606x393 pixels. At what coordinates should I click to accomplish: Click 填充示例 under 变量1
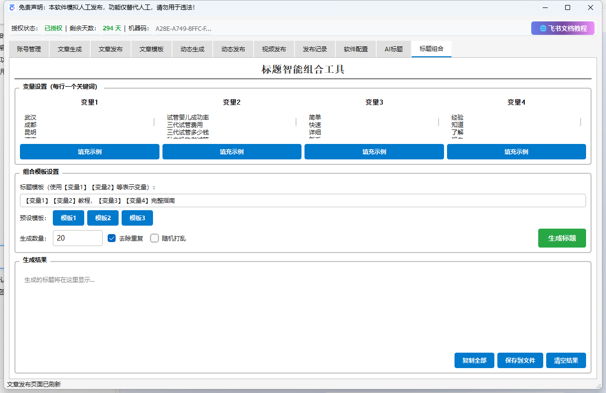pyautogui.click(x=90, y=151)
